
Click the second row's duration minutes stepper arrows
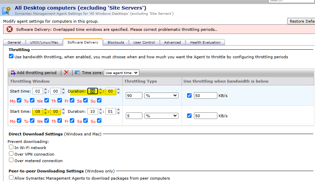click(x=118, y=111)
